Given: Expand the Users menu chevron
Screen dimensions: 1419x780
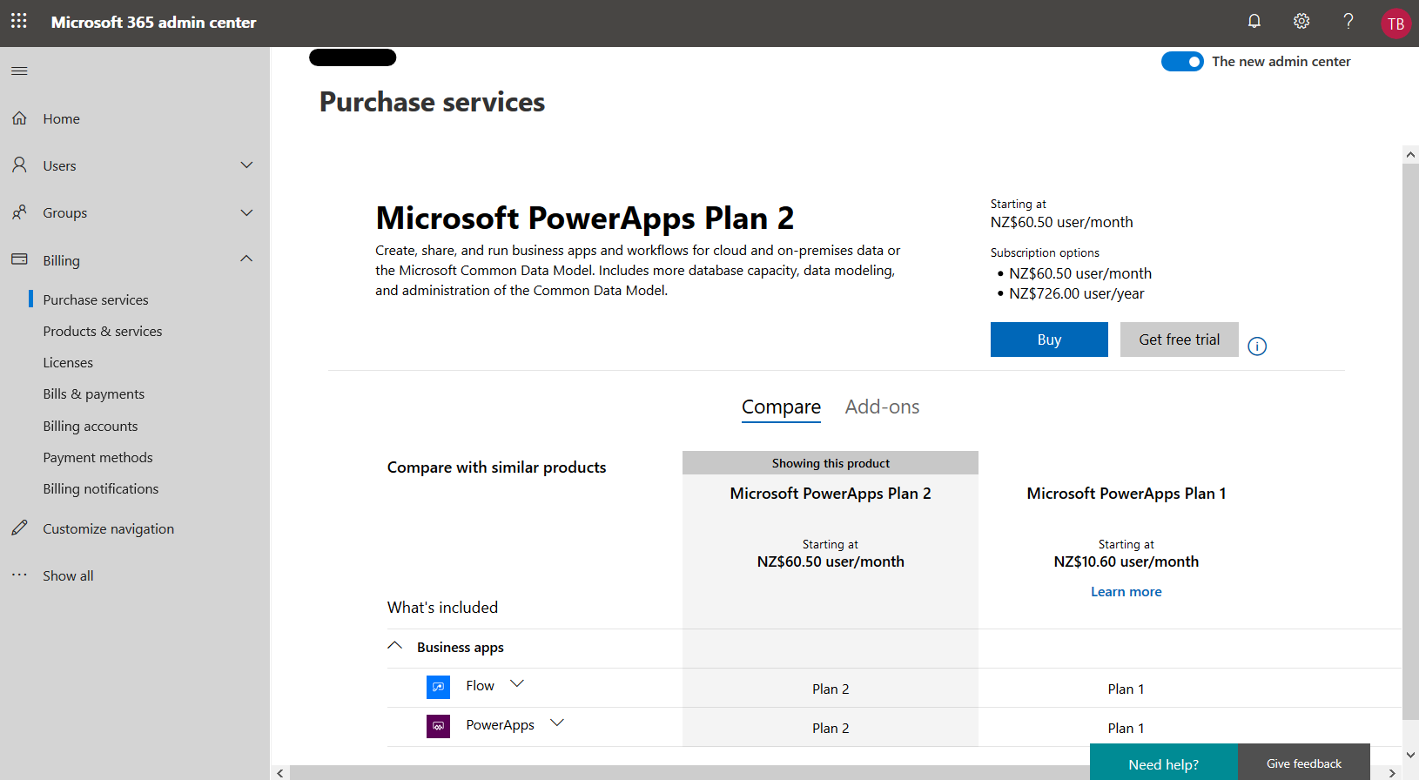Looking at the screenshot, I should click(x=246, y=165).
